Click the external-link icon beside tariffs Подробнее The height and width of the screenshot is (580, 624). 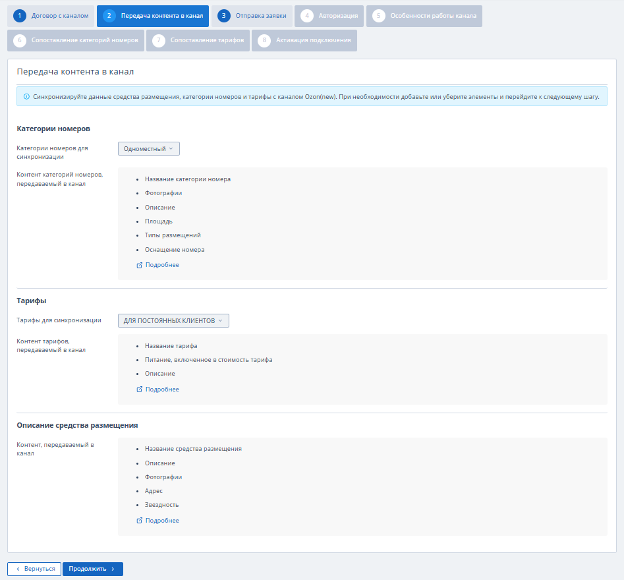point(139,390)
